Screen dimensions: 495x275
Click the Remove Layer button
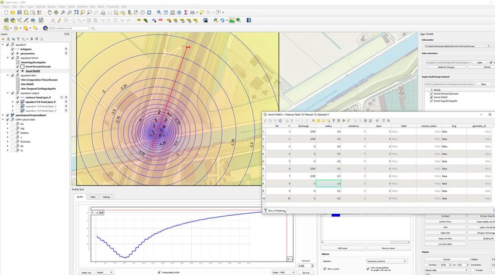click(x=388, y=248)
